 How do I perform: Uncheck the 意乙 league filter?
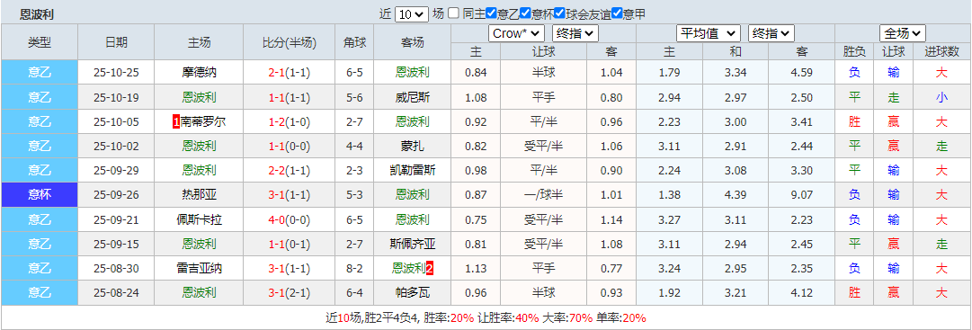coord(491,13)
